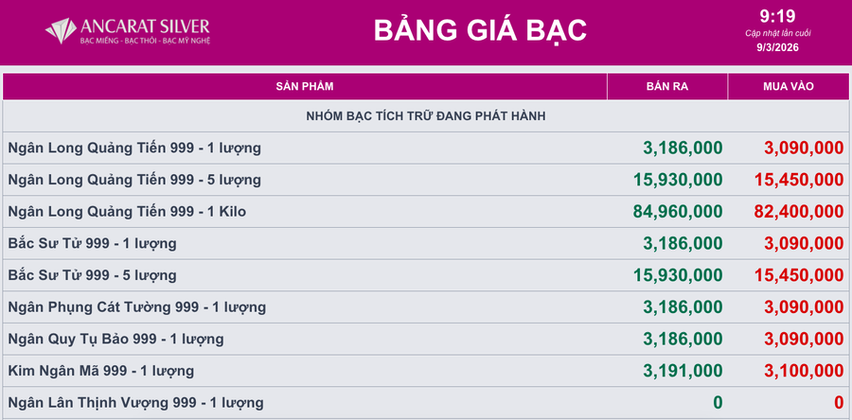Click the 9:19 clock display

point(777,15)
